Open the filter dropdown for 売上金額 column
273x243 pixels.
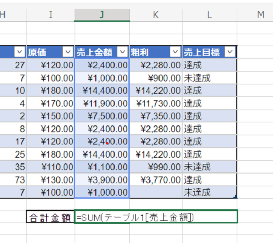tap(122, 52)
